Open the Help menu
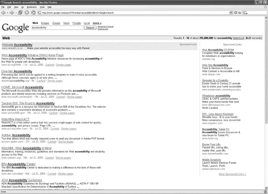Image resolution: width=268 pixels, height=194 pixels. (x=49, y=7)
